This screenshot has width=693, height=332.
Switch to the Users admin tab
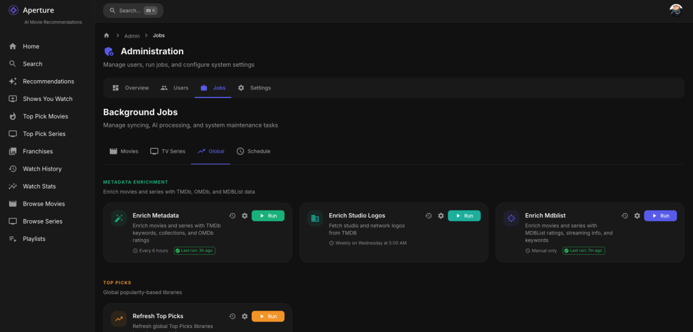coord(174,88)
